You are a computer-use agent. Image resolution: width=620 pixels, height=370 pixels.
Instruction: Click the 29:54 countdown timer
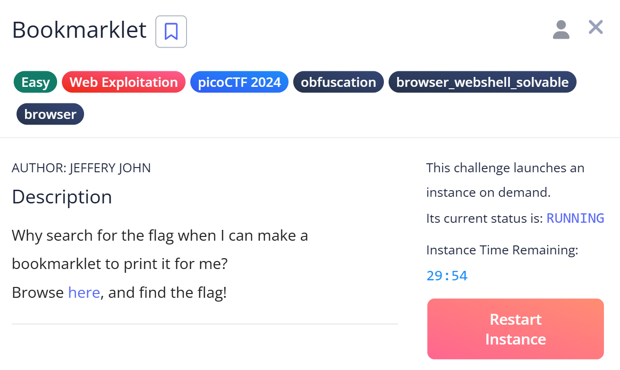(447, 276)
